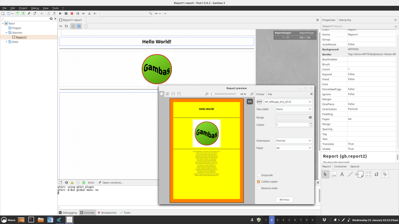
Task: Collapse the Sources folder in project tree
Action: click(x=7, y=33)
